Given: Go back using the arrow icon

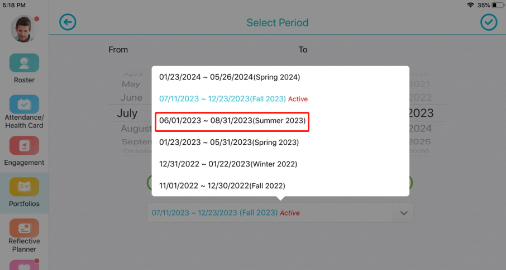Looking at the screenshot, I should pyautogui.click(x=68, y=22).
